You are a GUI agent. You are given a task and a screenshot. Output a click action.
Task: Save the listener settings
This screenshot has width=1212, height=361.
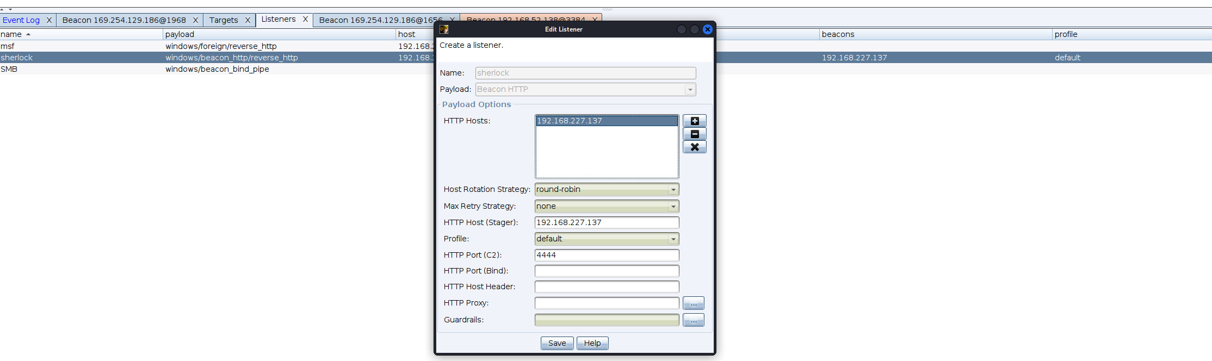tap(556, 343)
